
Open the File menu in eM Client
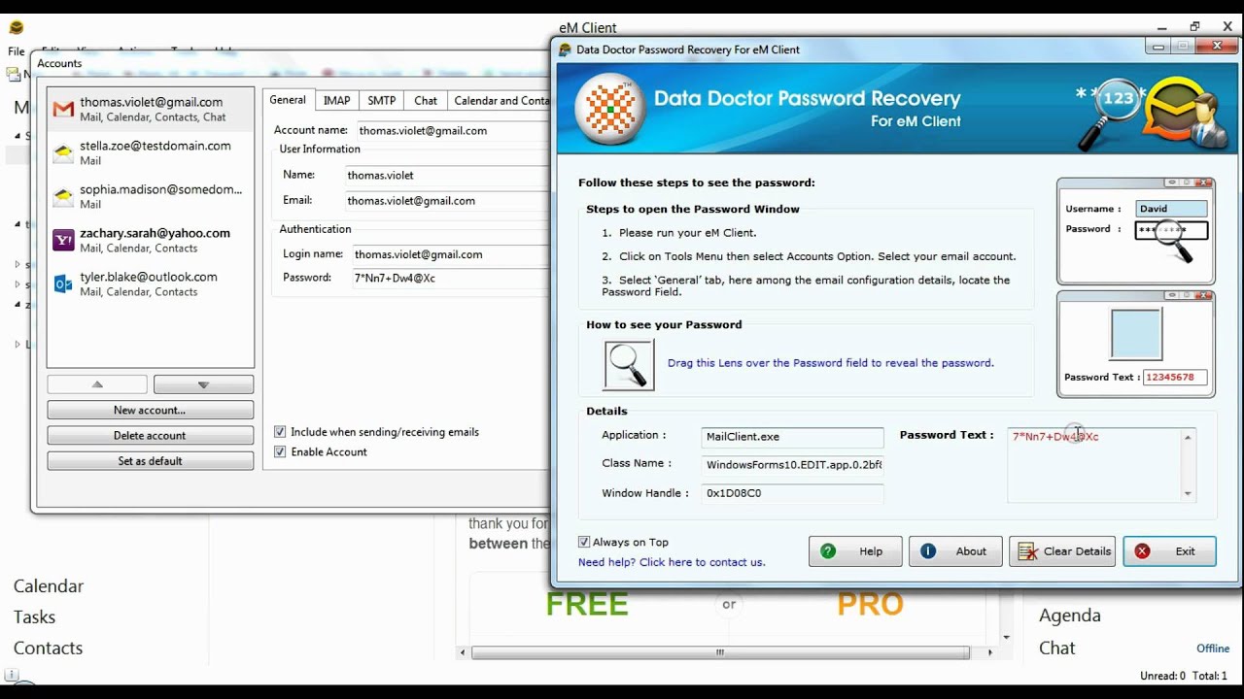[x=17, y=51]
